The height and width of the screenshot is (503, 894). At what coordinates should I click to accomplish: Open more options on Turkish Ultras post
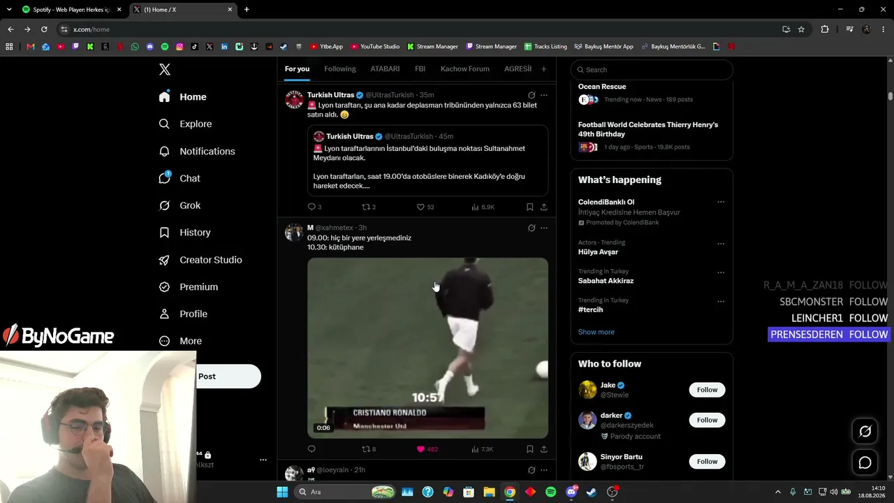[x=544, y=95]
